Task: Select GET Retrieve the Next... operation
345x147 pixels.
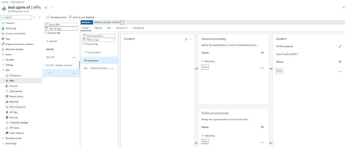Action: tap(99, 68)
